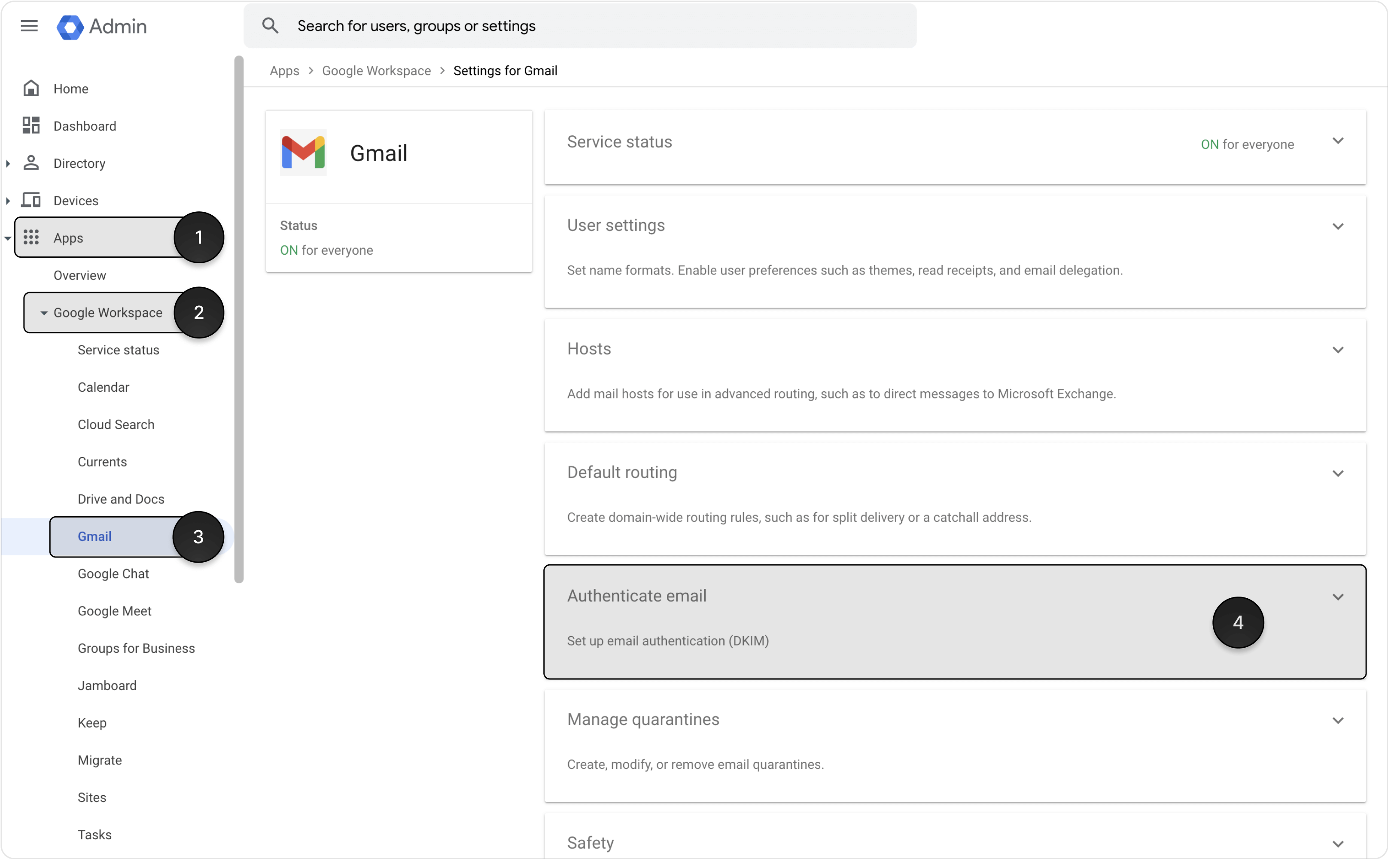Open the Dashboard section
This screenshot has height=859, width=1388.
(x=85, y=125)
